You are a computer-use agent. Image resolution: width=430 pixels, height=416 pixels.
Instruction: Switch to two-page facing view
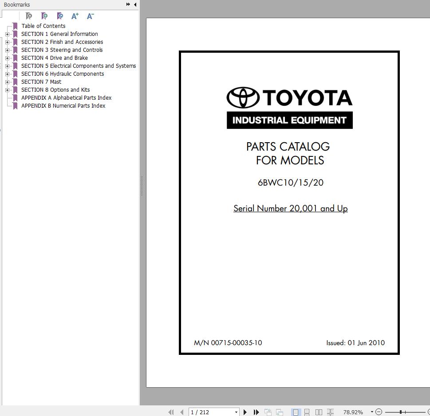coord(319,412)
